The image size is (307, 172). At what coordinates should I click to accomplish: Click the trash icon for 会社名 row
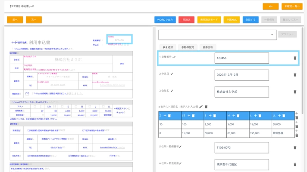(x=295, y=92)
